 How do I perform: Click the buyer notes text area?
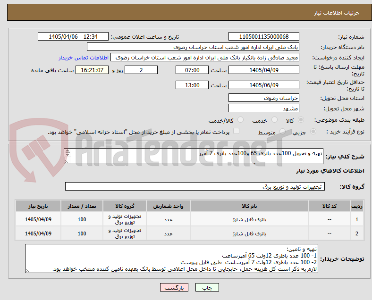[x=171, y=258]
